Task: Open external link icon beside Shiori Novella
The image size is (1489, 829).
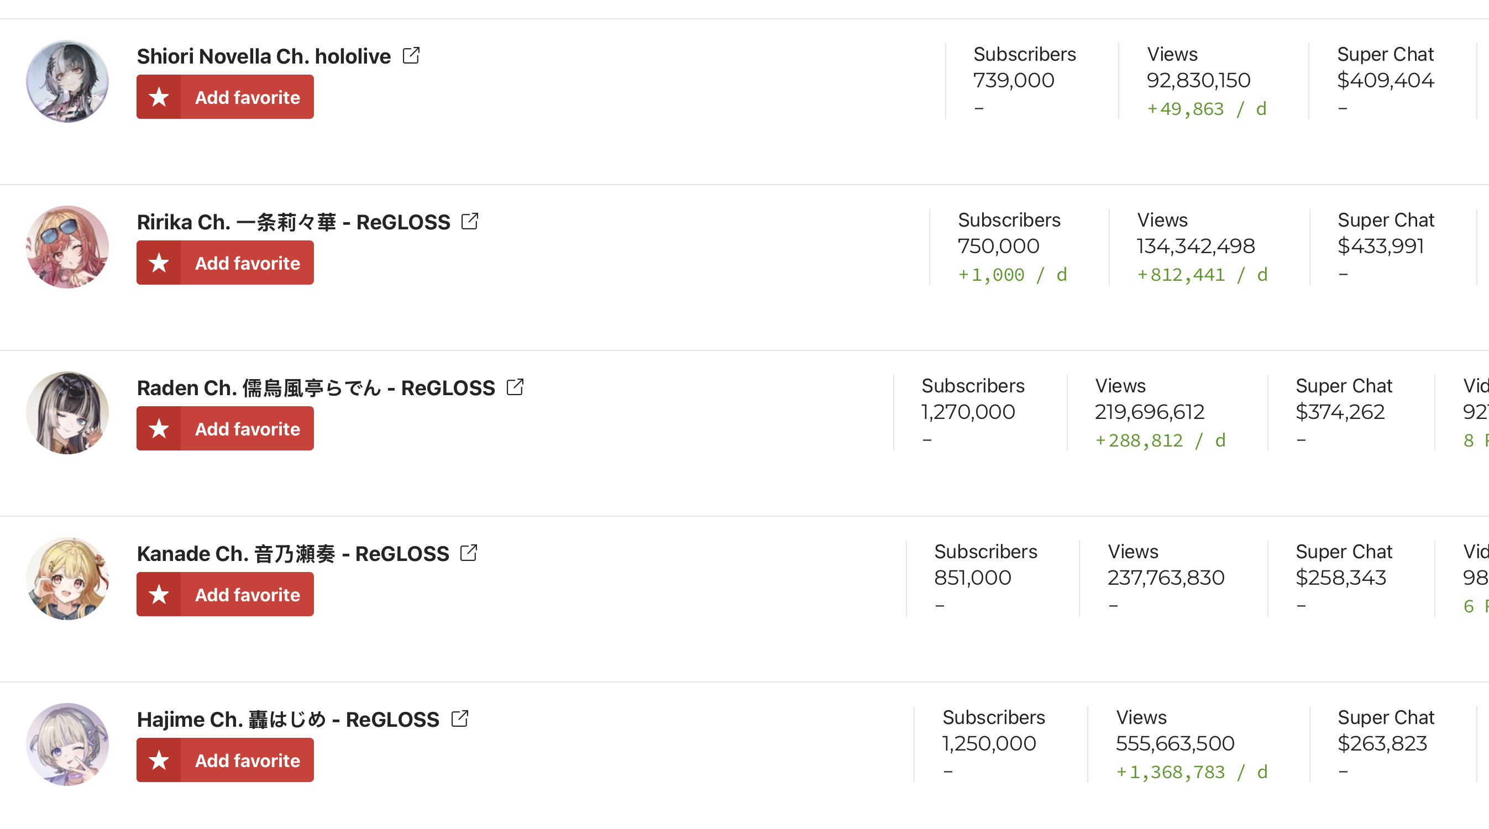Action: click(x=411, y=55)
